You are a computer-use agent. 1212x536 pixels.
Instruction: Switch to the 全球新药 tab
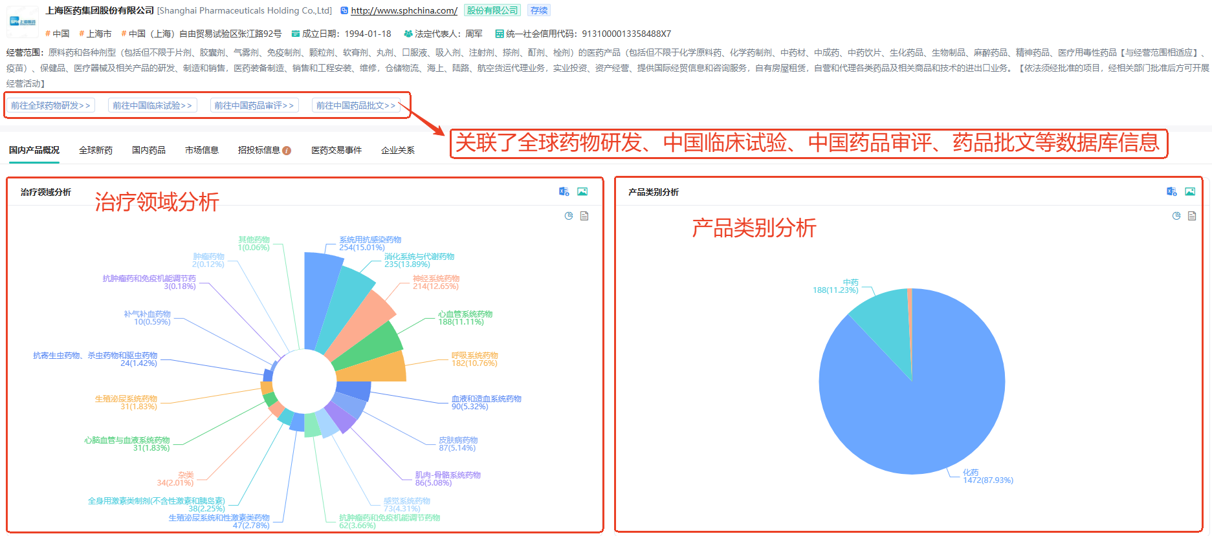click(x=96, y=150)
